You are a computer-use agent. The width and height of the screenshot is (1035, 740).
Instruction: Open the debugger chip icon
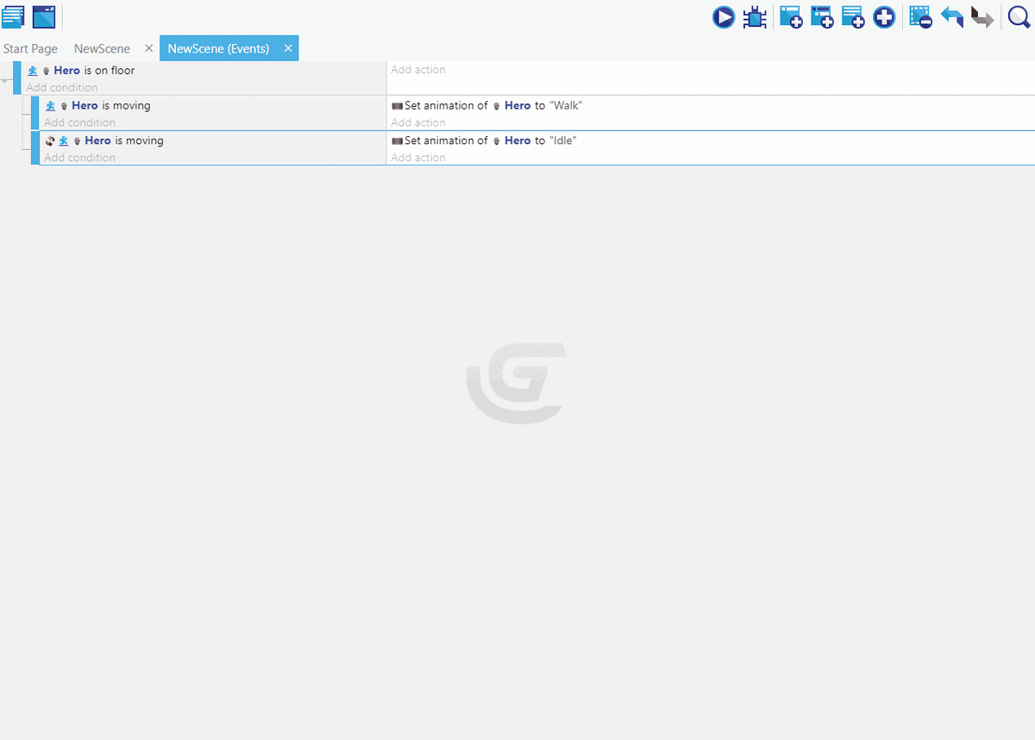(x=755, y=17)
